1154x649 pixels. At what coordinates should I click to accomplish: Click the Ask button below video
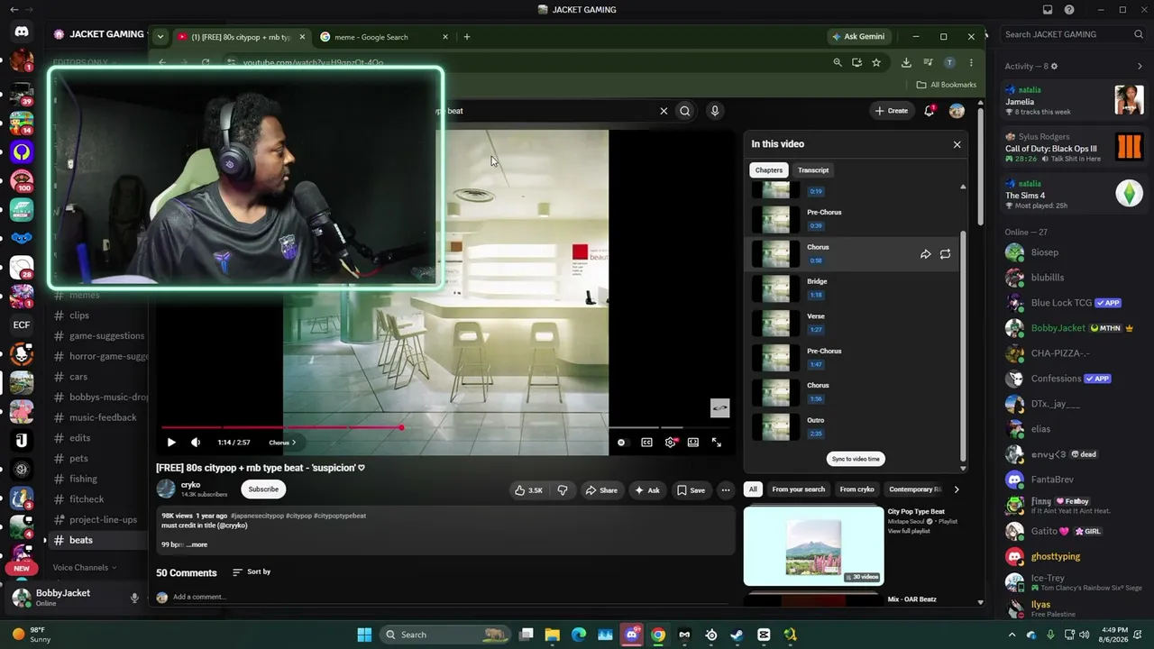click(647, 490)
